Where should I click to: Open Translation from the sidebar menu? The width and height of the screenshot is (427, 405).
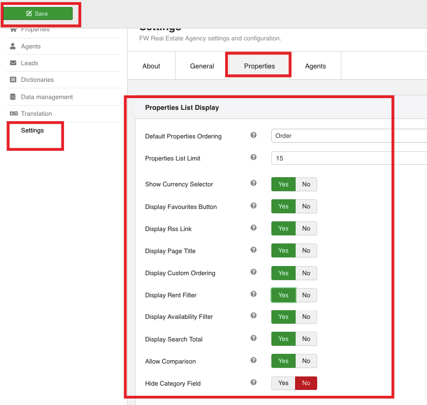click(36, 114)
